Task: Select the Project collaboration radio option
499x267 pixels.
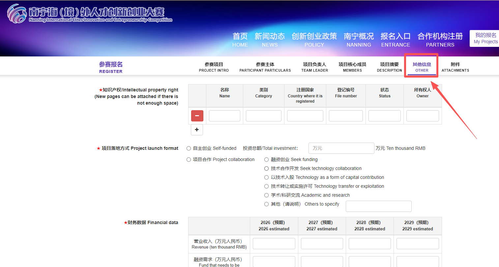Action: [x=189, y=160]
